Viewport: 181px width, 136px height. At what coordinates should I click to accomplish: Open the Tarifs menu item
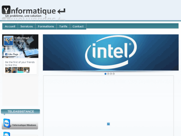point(63,27)
